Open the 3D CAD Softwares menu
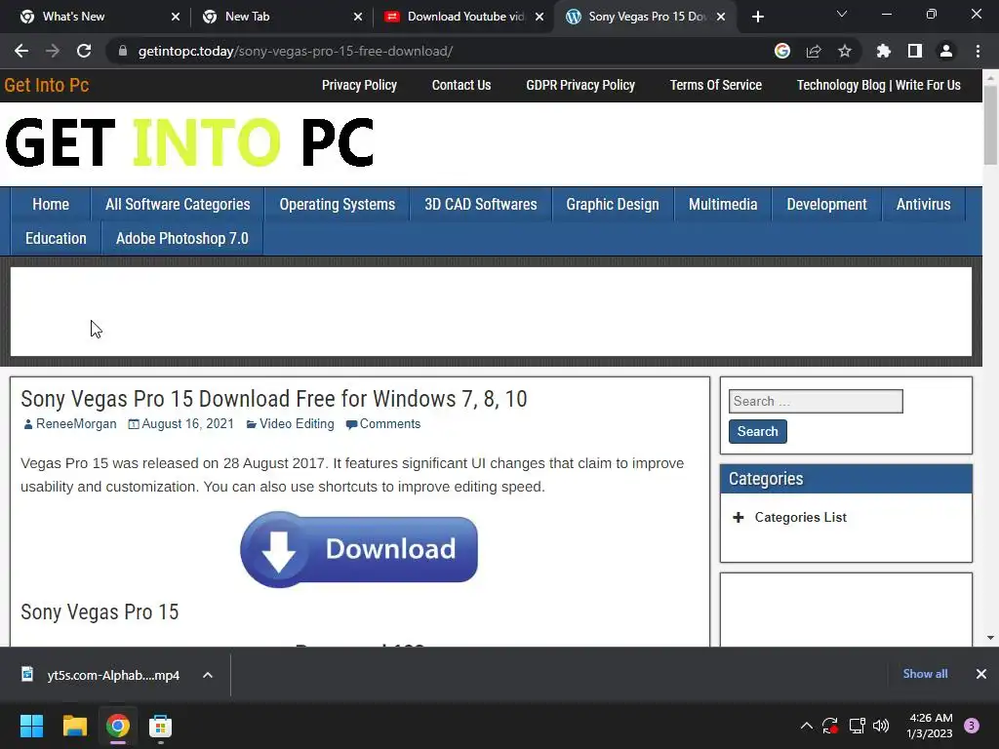The image size is (999, 749). pos(480,205)
